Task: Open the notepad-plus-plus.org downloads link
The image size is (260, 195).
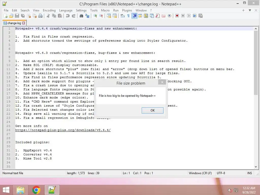Action: pos(63,130)
